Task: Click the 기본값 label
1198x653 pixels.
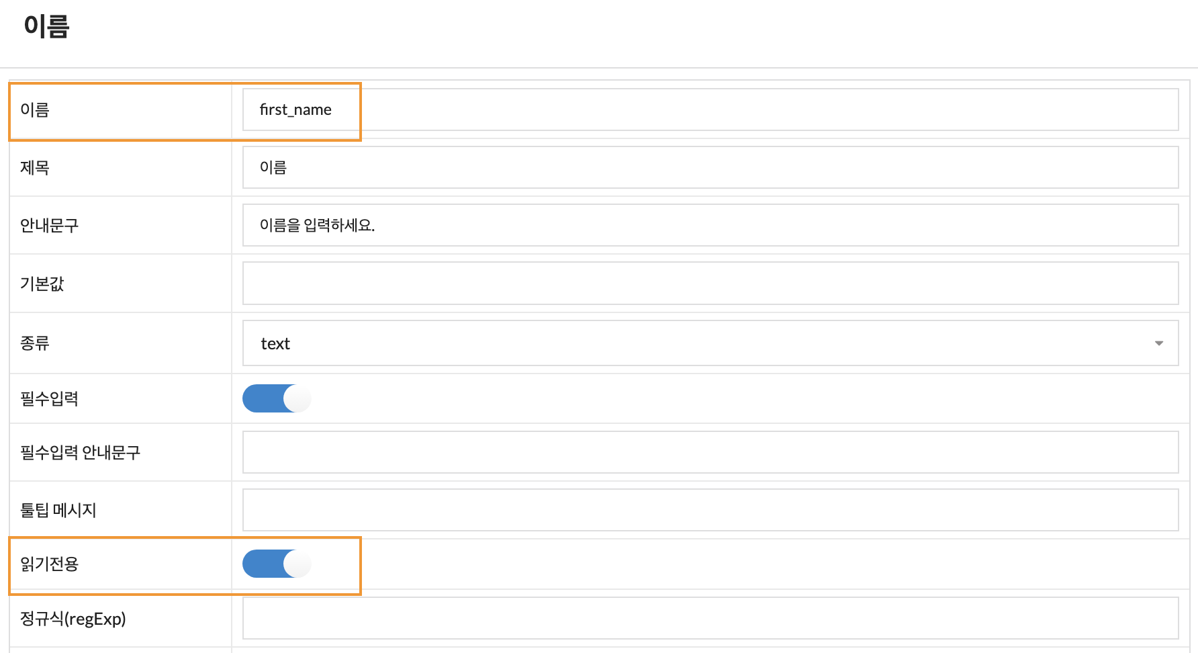Action: 42,284
